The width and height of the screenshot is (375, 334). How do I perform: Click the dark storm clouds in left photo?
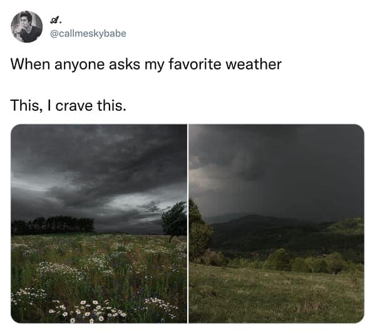point(96,155)
